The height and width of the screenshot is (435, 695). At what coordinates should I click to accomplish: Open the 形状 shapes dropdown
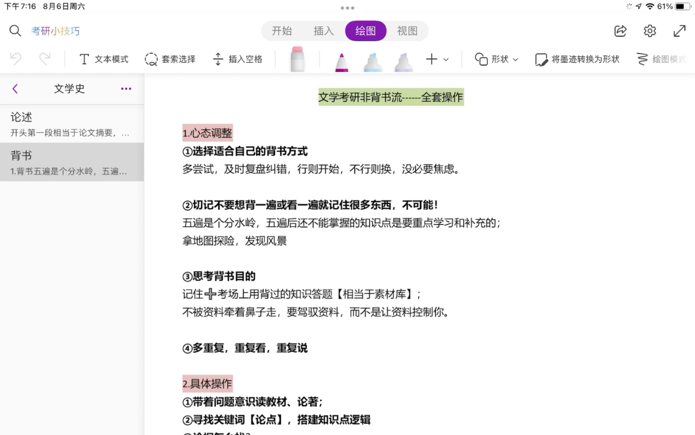497,59
